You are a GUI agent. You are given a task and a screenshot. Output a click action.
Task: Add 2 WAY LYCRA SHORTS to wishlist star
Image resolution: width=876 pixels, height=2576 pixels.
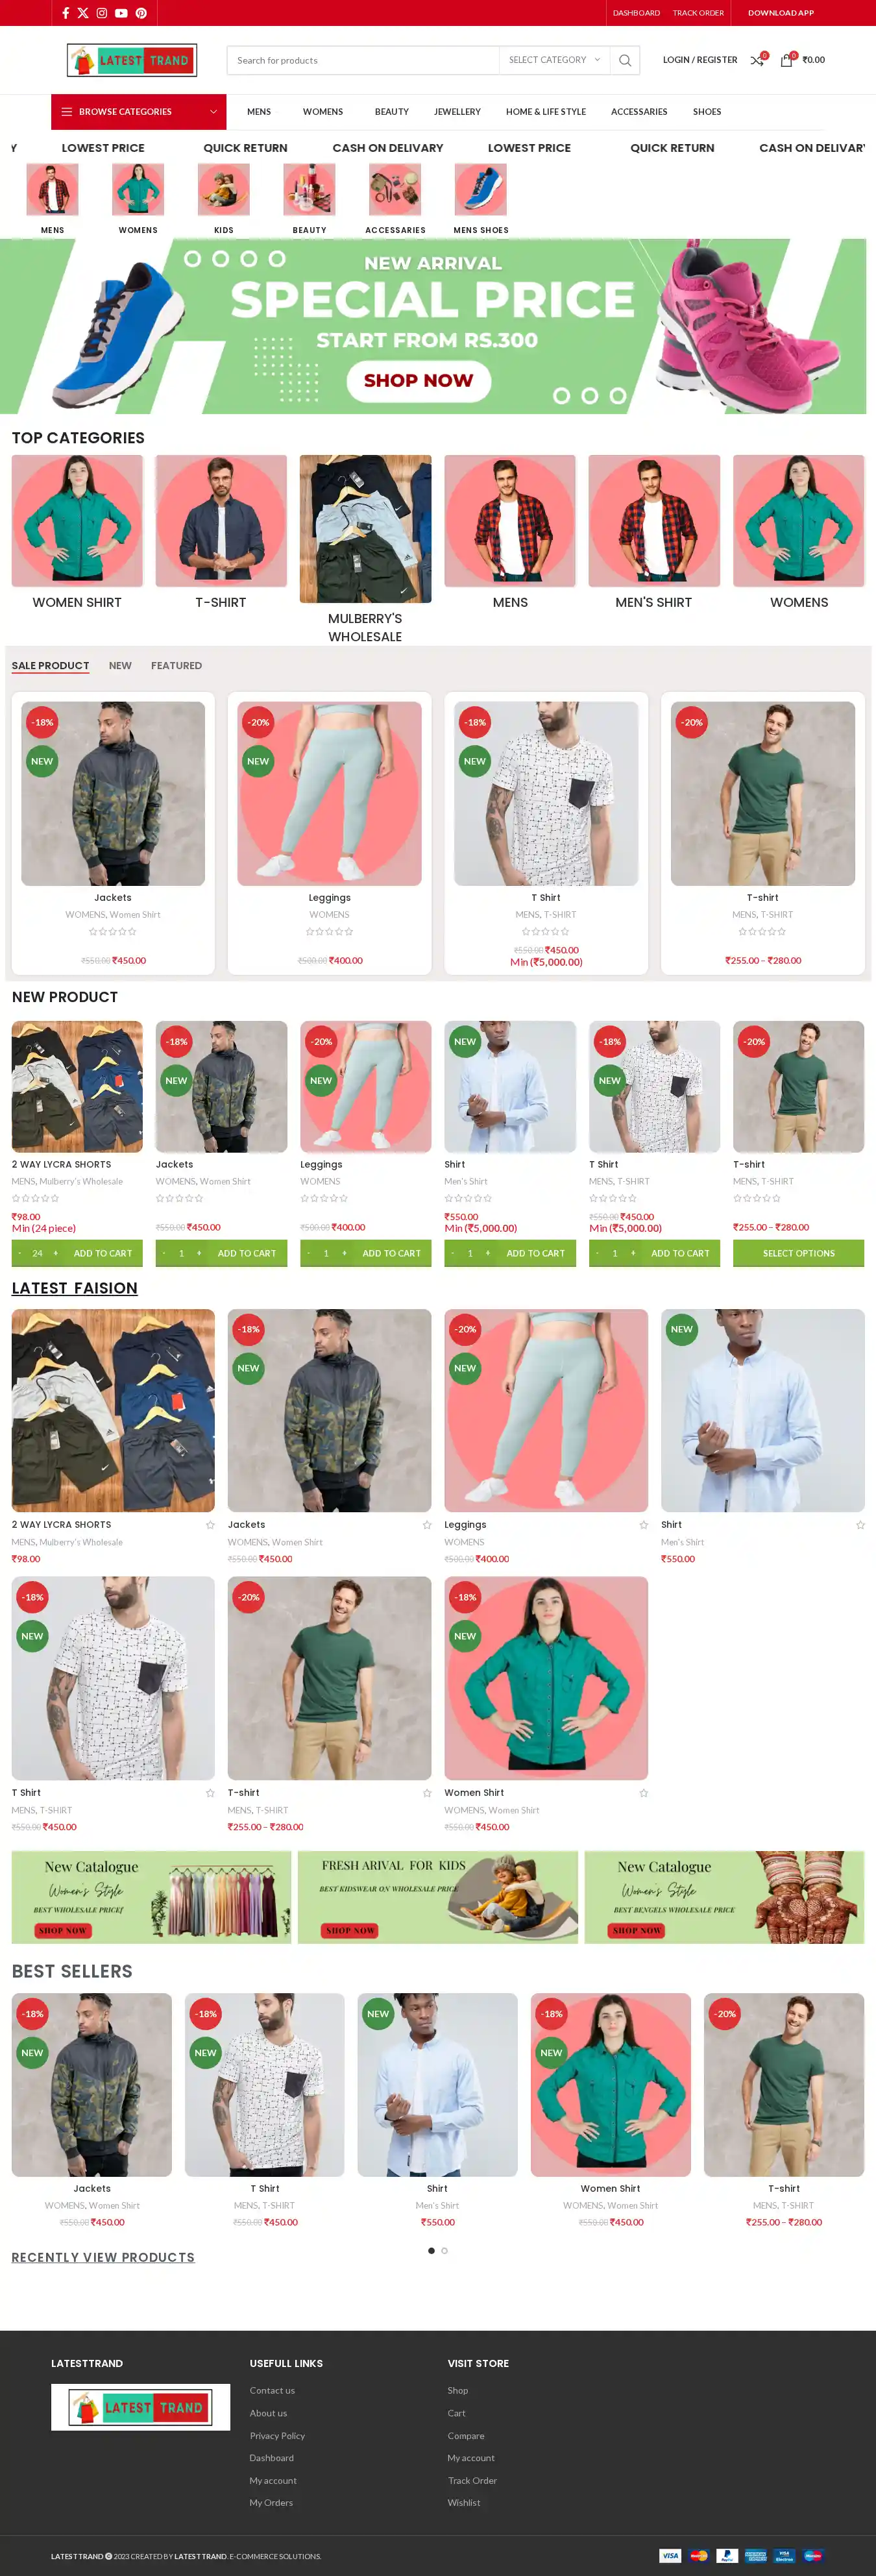pos(210,1525)
